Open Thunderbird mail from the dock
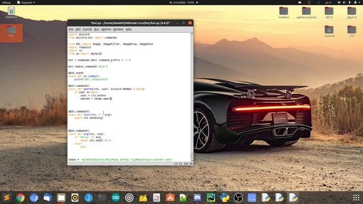Viewport: 363px width, 204px height. pos(48,198)
